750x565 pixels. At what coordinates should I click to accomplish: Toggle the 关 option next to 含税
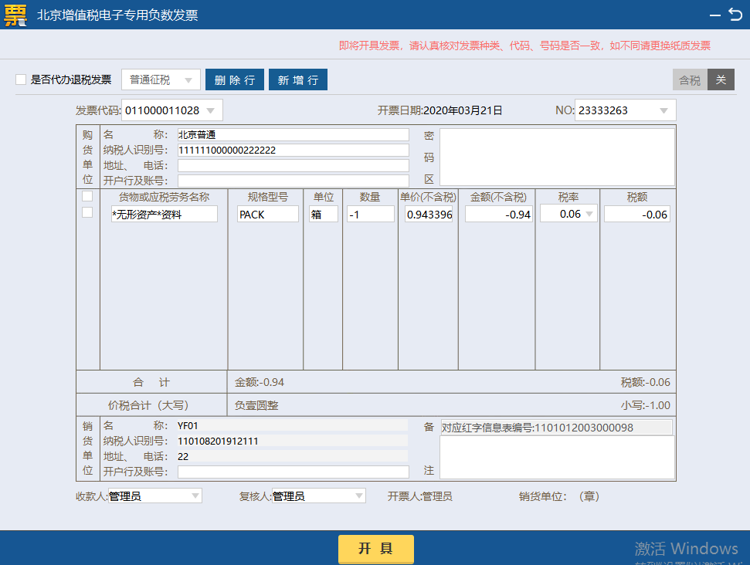tap(721, 79)
